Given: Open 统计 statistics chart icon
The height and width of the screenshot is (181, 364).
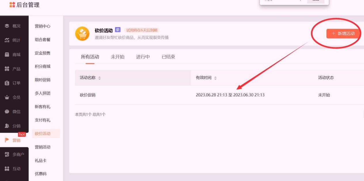Looking at the screenshot, I should point(7,41).
